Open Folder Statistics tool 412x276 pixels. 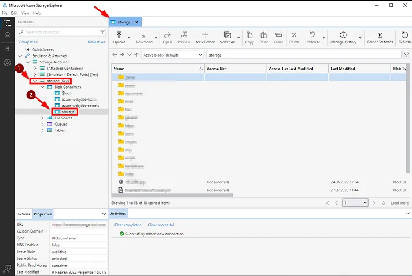(380, 36)
